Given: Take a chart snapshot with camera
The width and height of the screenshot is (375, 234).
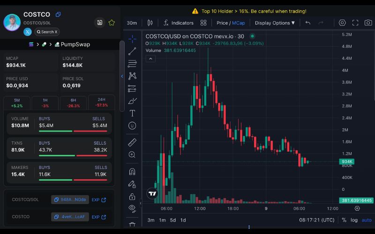Looking at the screenshot, I should coord(368,22).
